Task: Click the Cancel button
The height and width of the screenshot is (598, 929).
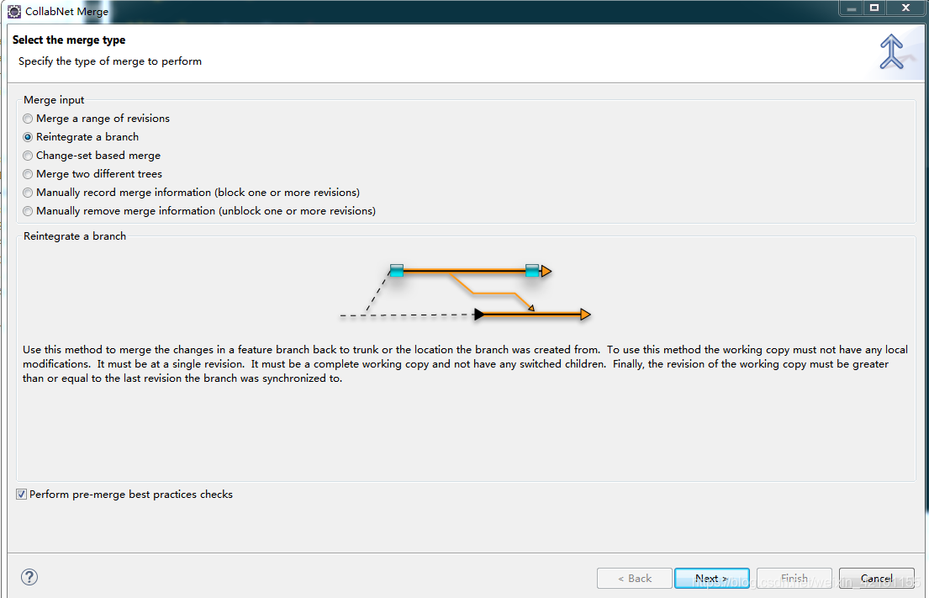Action: click(x=876, y=578)
